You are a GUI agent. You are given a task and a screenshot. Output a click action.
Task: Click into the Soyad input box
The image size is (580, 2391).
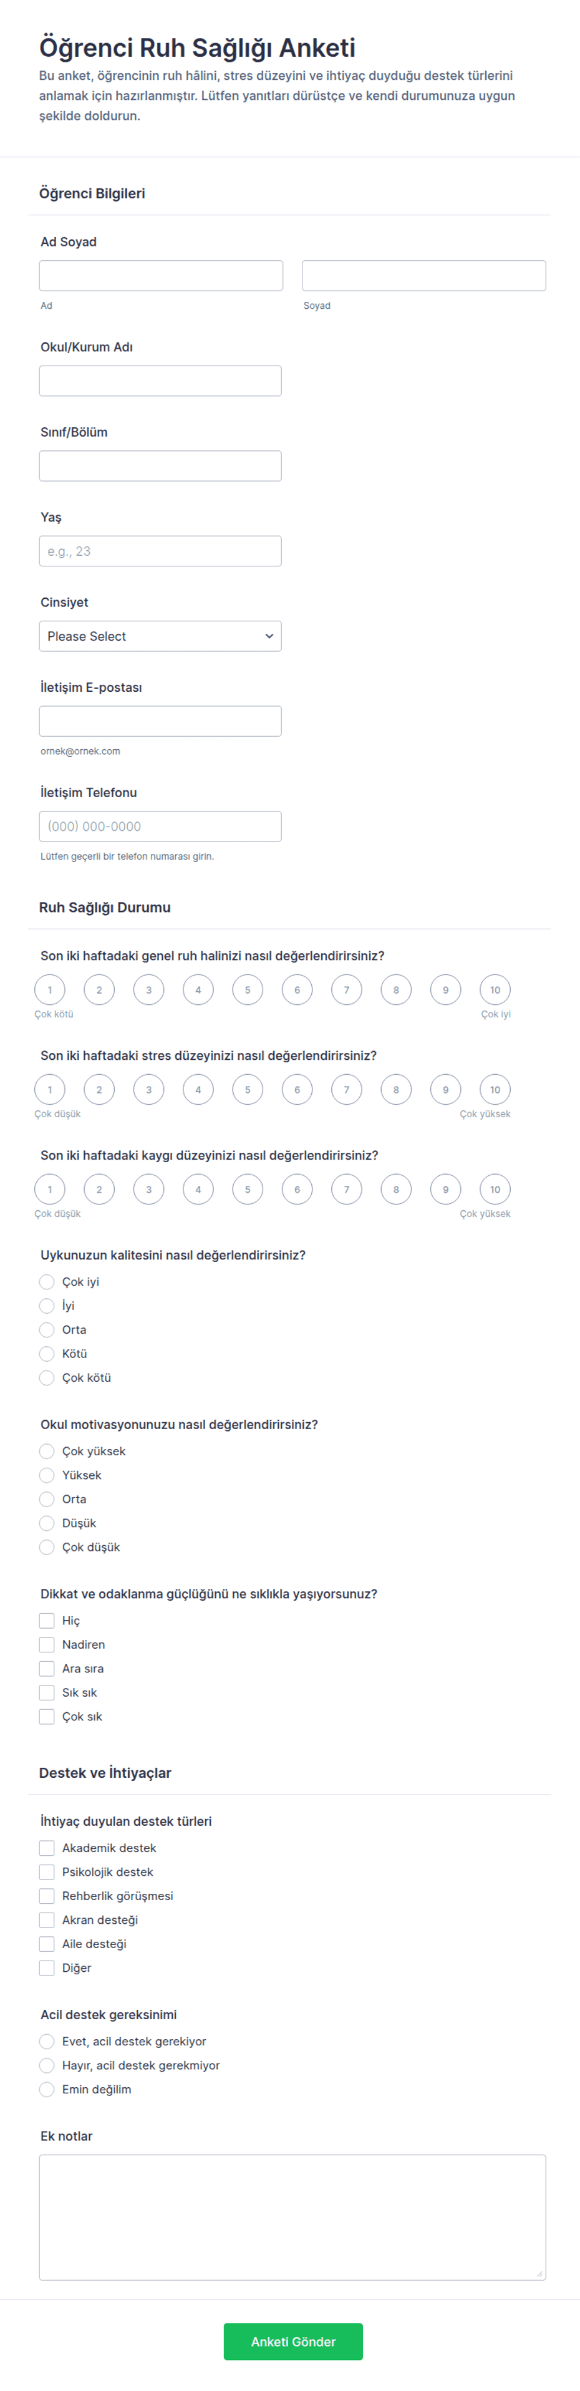point(424,276)
